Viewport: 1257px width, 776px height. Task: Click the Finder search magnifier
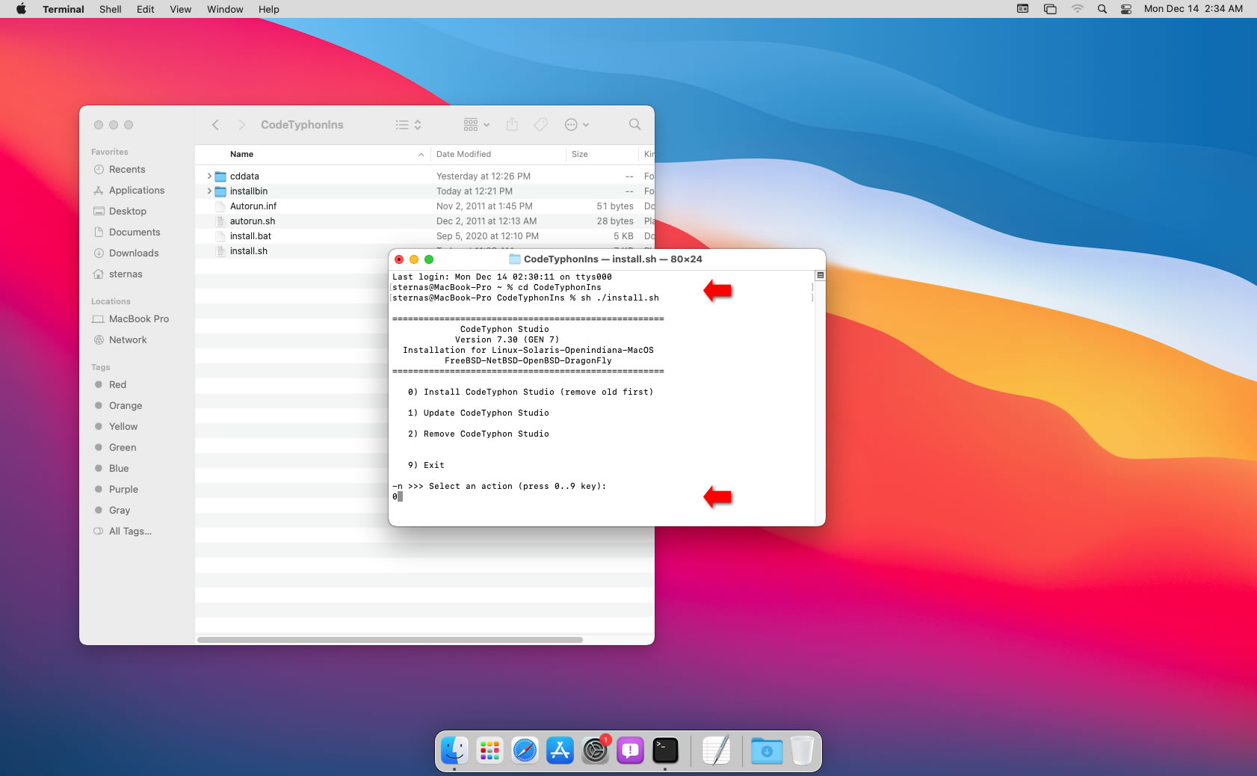(634, 125)
